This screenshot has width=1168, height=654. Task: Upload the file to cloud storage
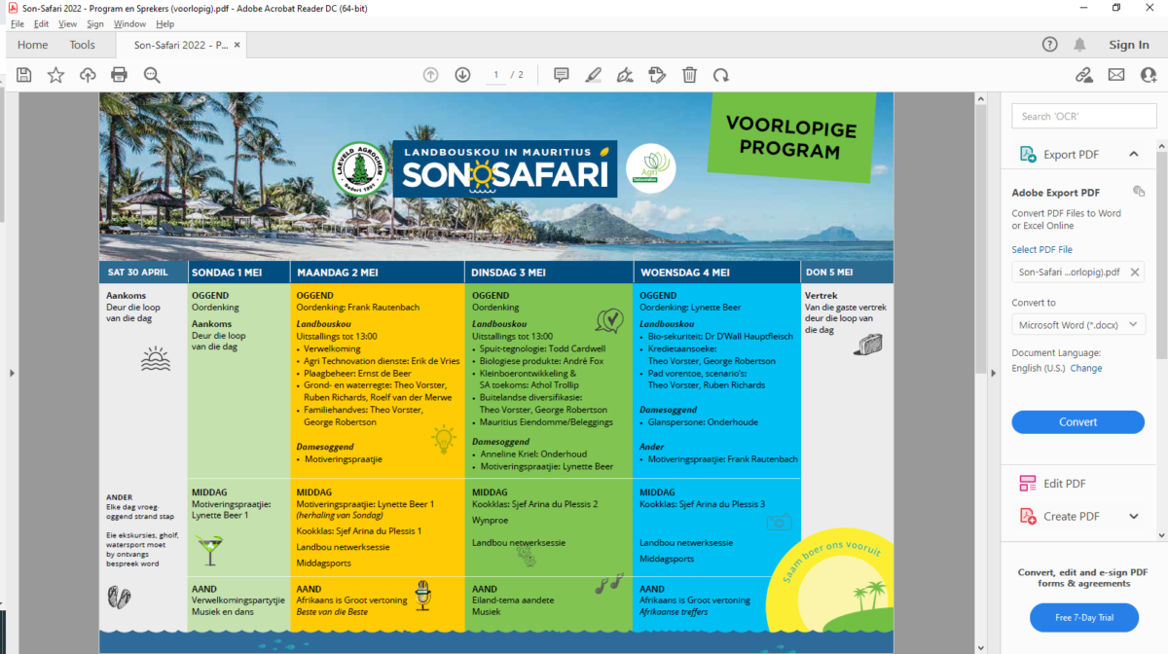(x=88, y=75)
